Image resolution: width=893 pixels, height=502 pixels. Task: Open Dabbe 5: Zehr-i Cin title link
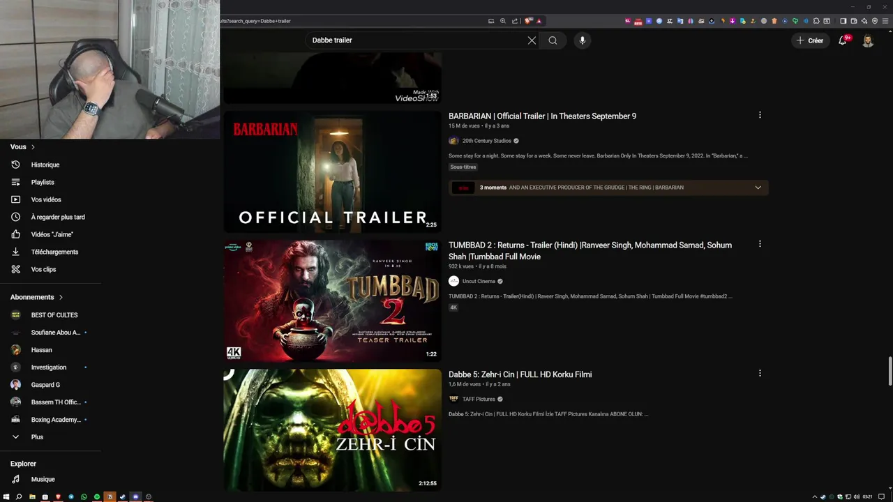tap(520, 374)
